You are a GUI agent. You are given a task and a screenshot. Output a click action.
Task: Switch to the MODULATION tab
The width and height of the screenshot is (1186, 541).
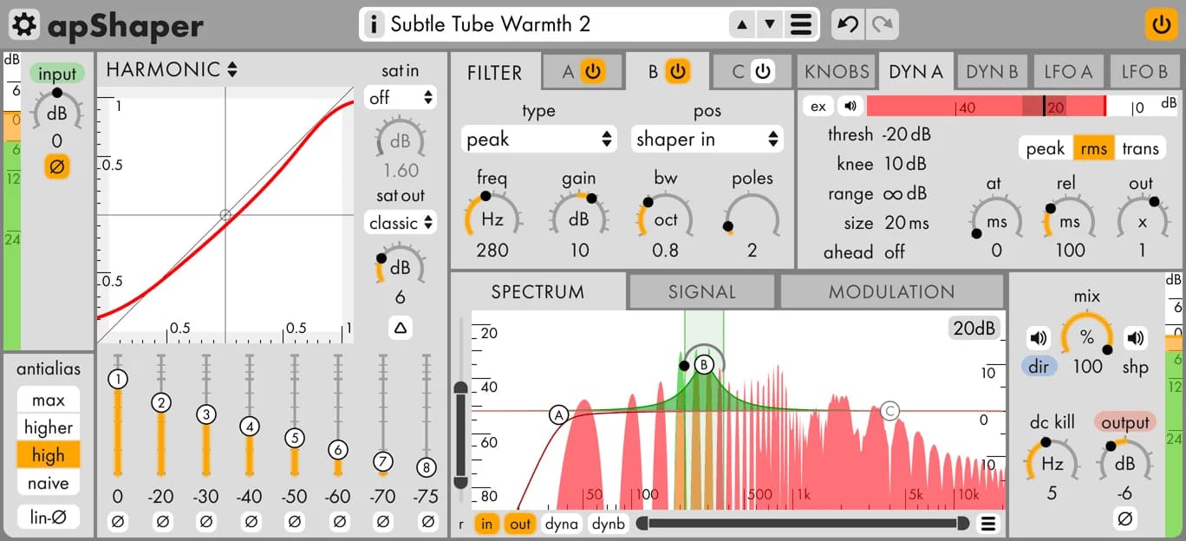891,292
